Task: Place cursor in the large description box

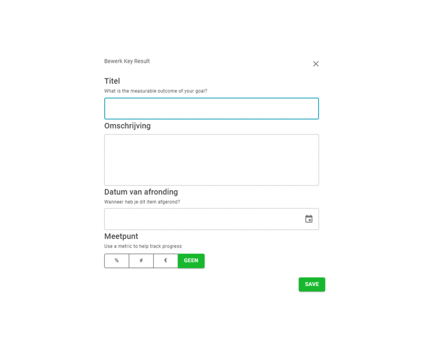Action: click(x=211, y=160)
